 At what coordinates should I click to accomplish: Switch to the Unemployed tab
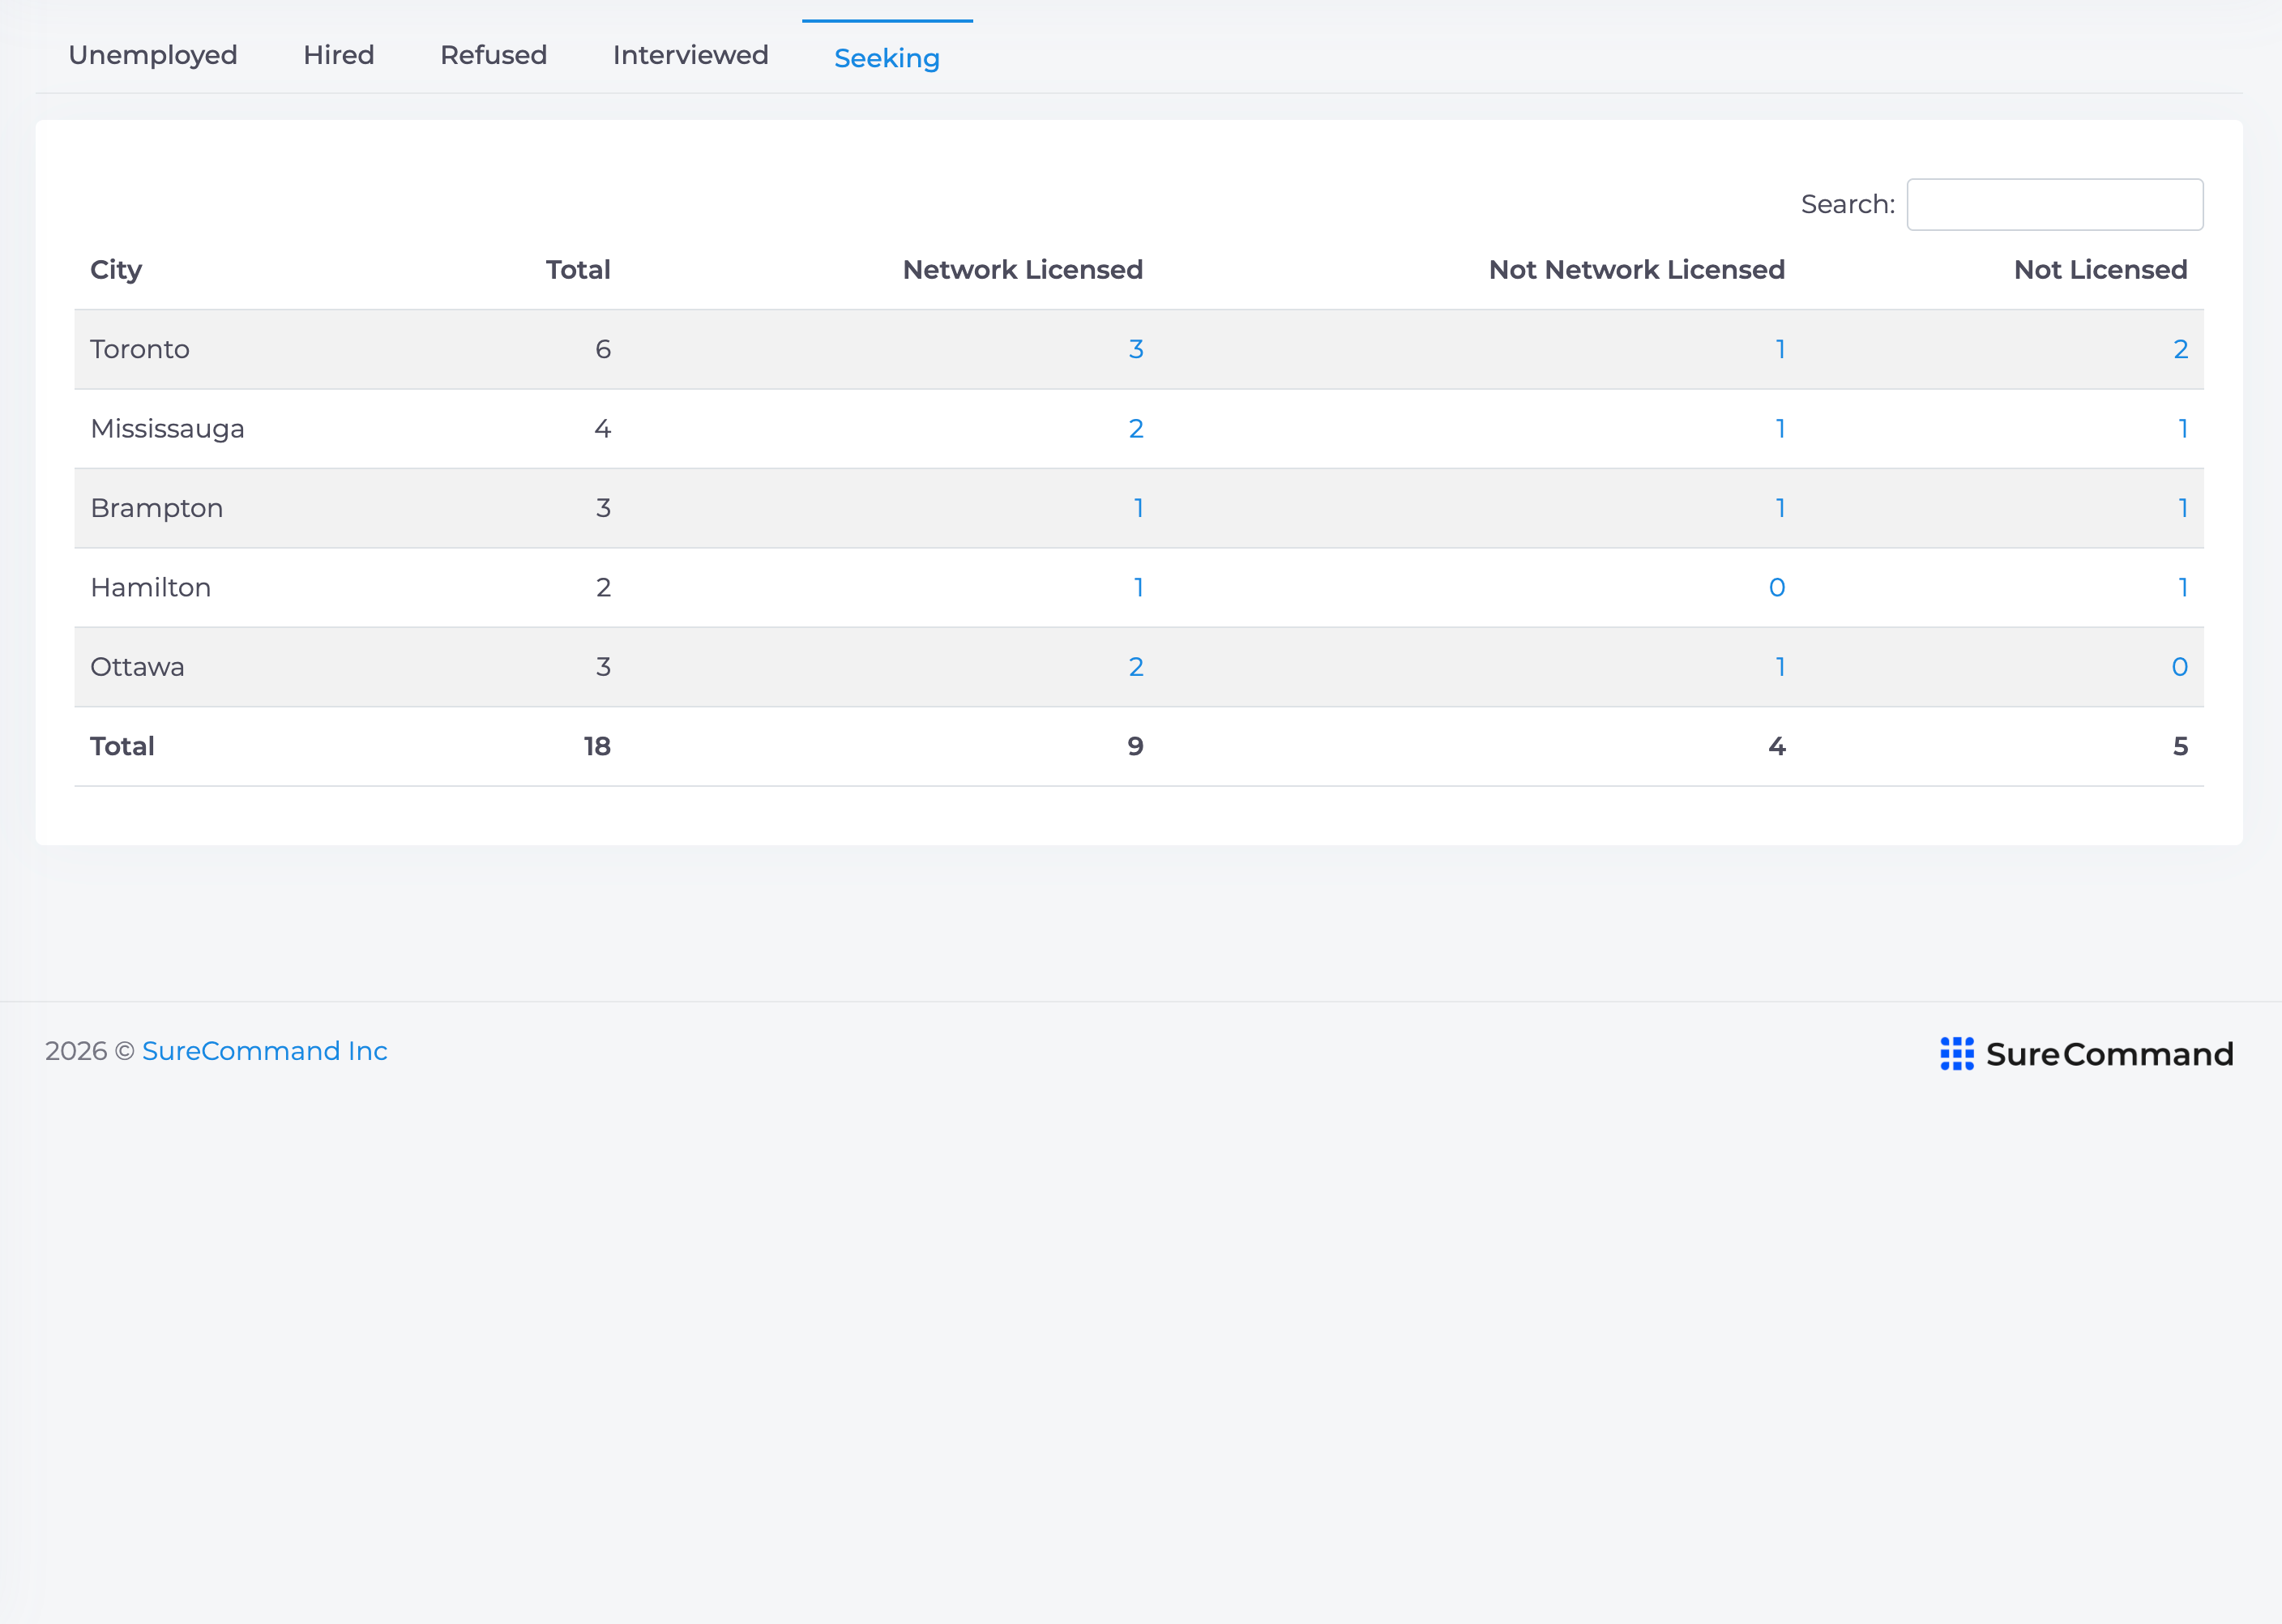(153, 55)
